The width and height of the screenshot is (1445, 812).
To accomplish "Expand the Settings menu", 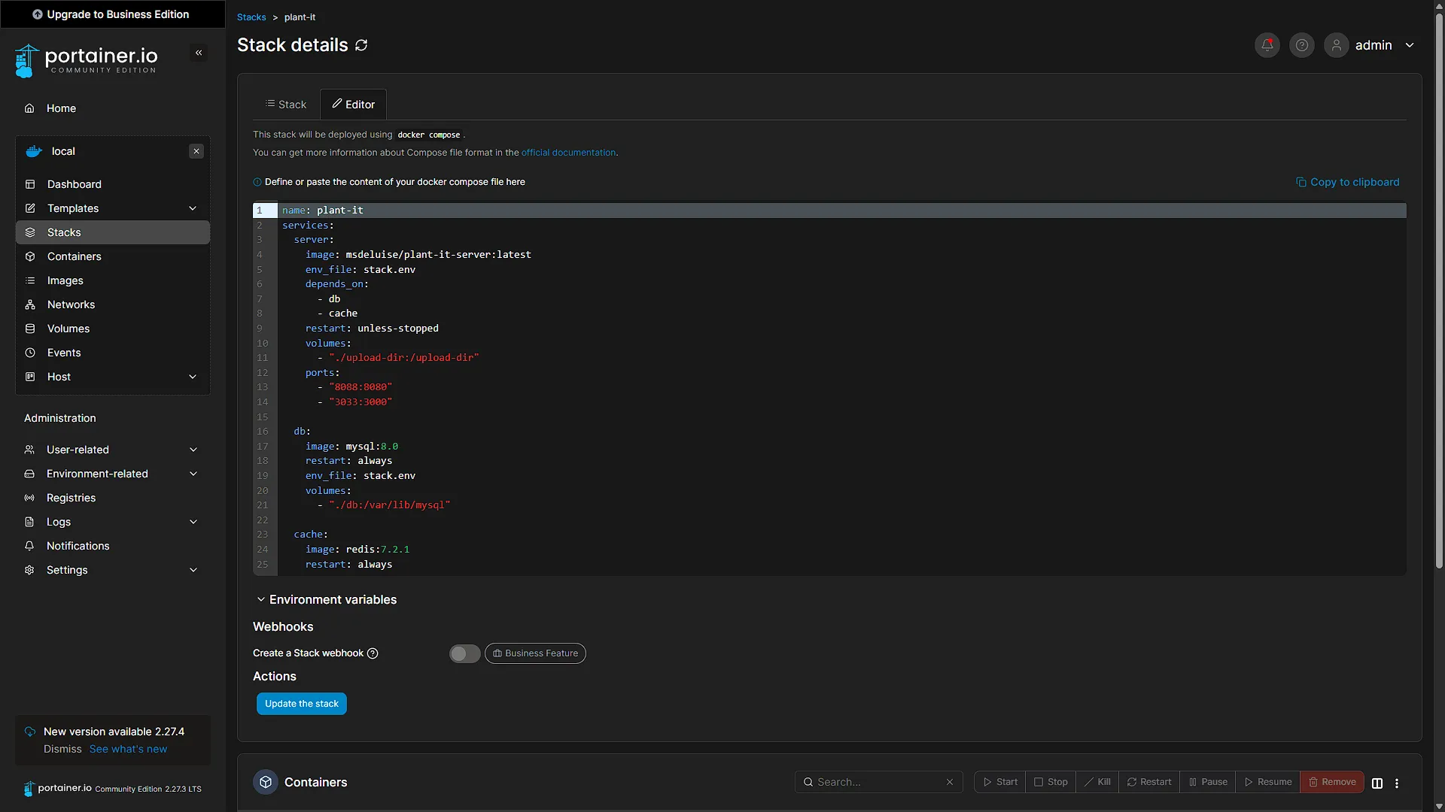I will (x=193, y=570).
